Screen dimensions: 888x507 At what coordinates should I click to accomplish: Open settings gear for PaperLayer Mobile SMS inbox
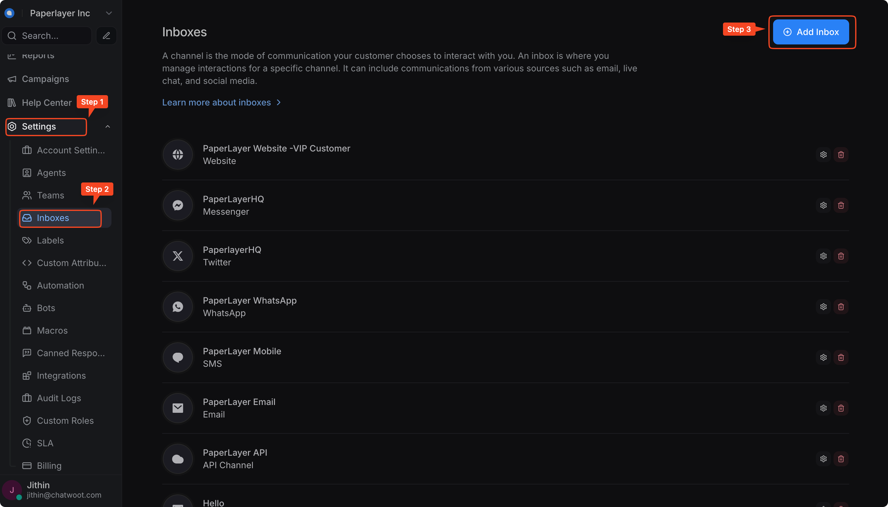coord(823,357)
